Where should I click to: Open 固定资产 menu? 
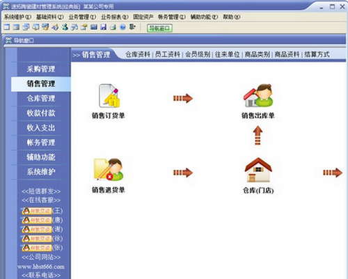click(x=143, y=17)
